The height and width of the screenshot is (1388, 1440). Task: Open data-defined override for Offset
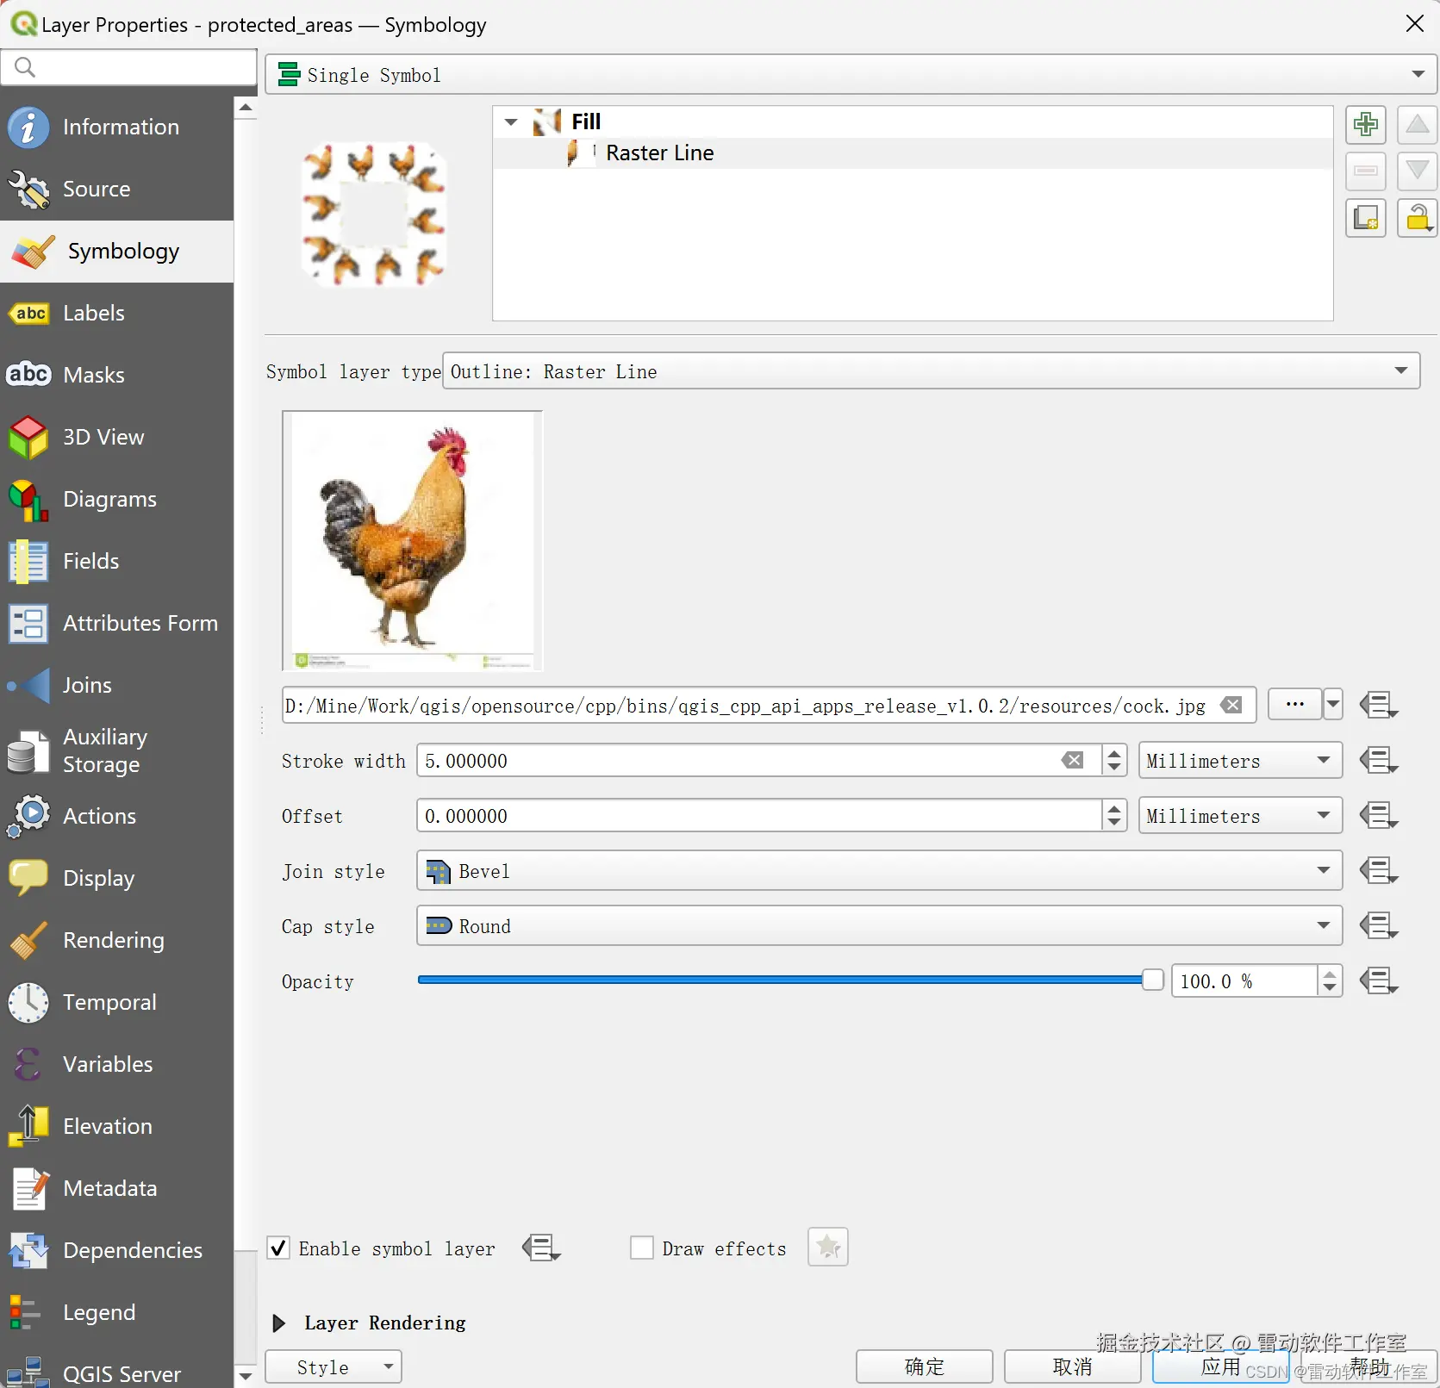click(1378, 816)
